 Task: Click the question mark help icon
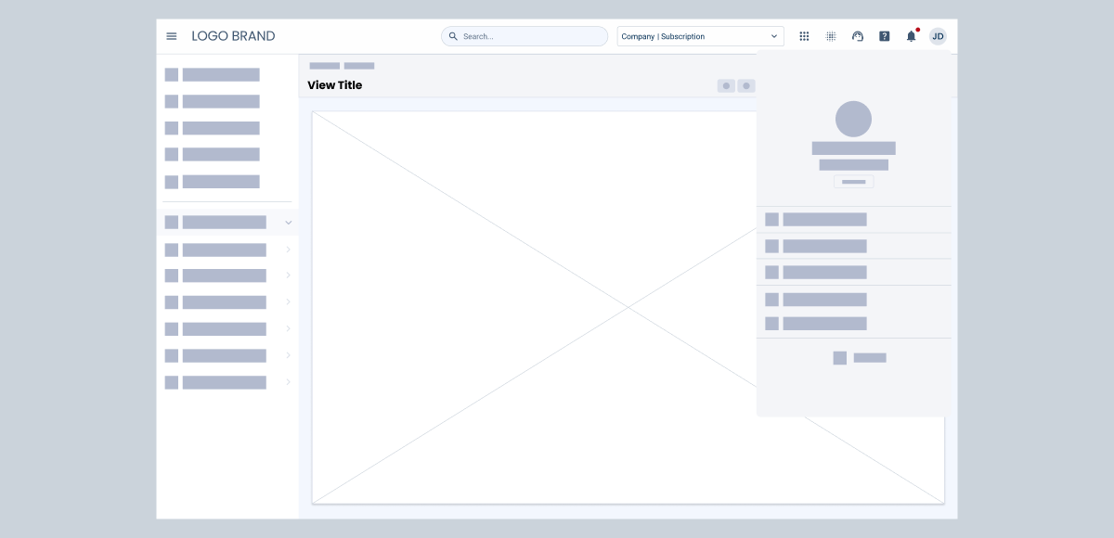pos(885,36)
